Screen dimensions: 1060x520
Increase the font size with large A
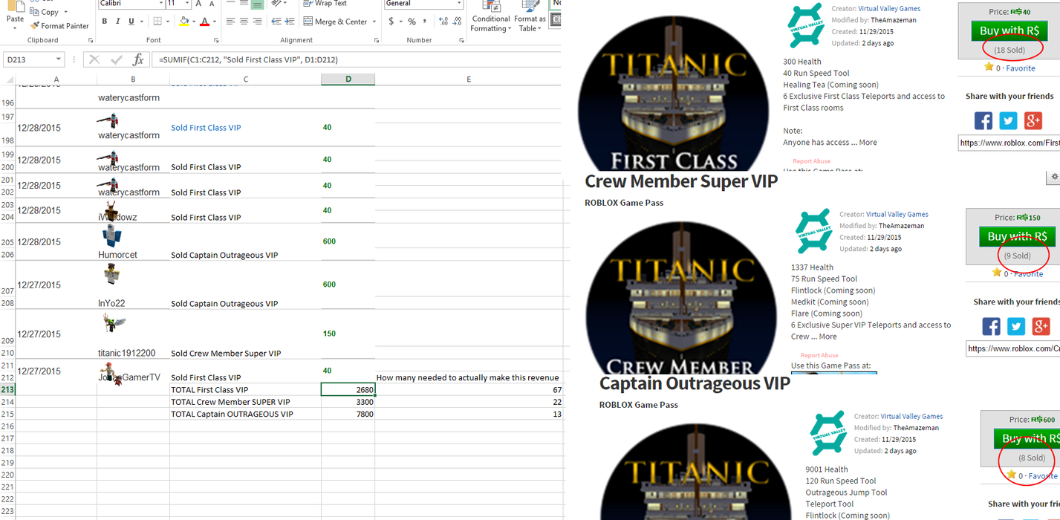pyautogui.click(x=200, y=4)
